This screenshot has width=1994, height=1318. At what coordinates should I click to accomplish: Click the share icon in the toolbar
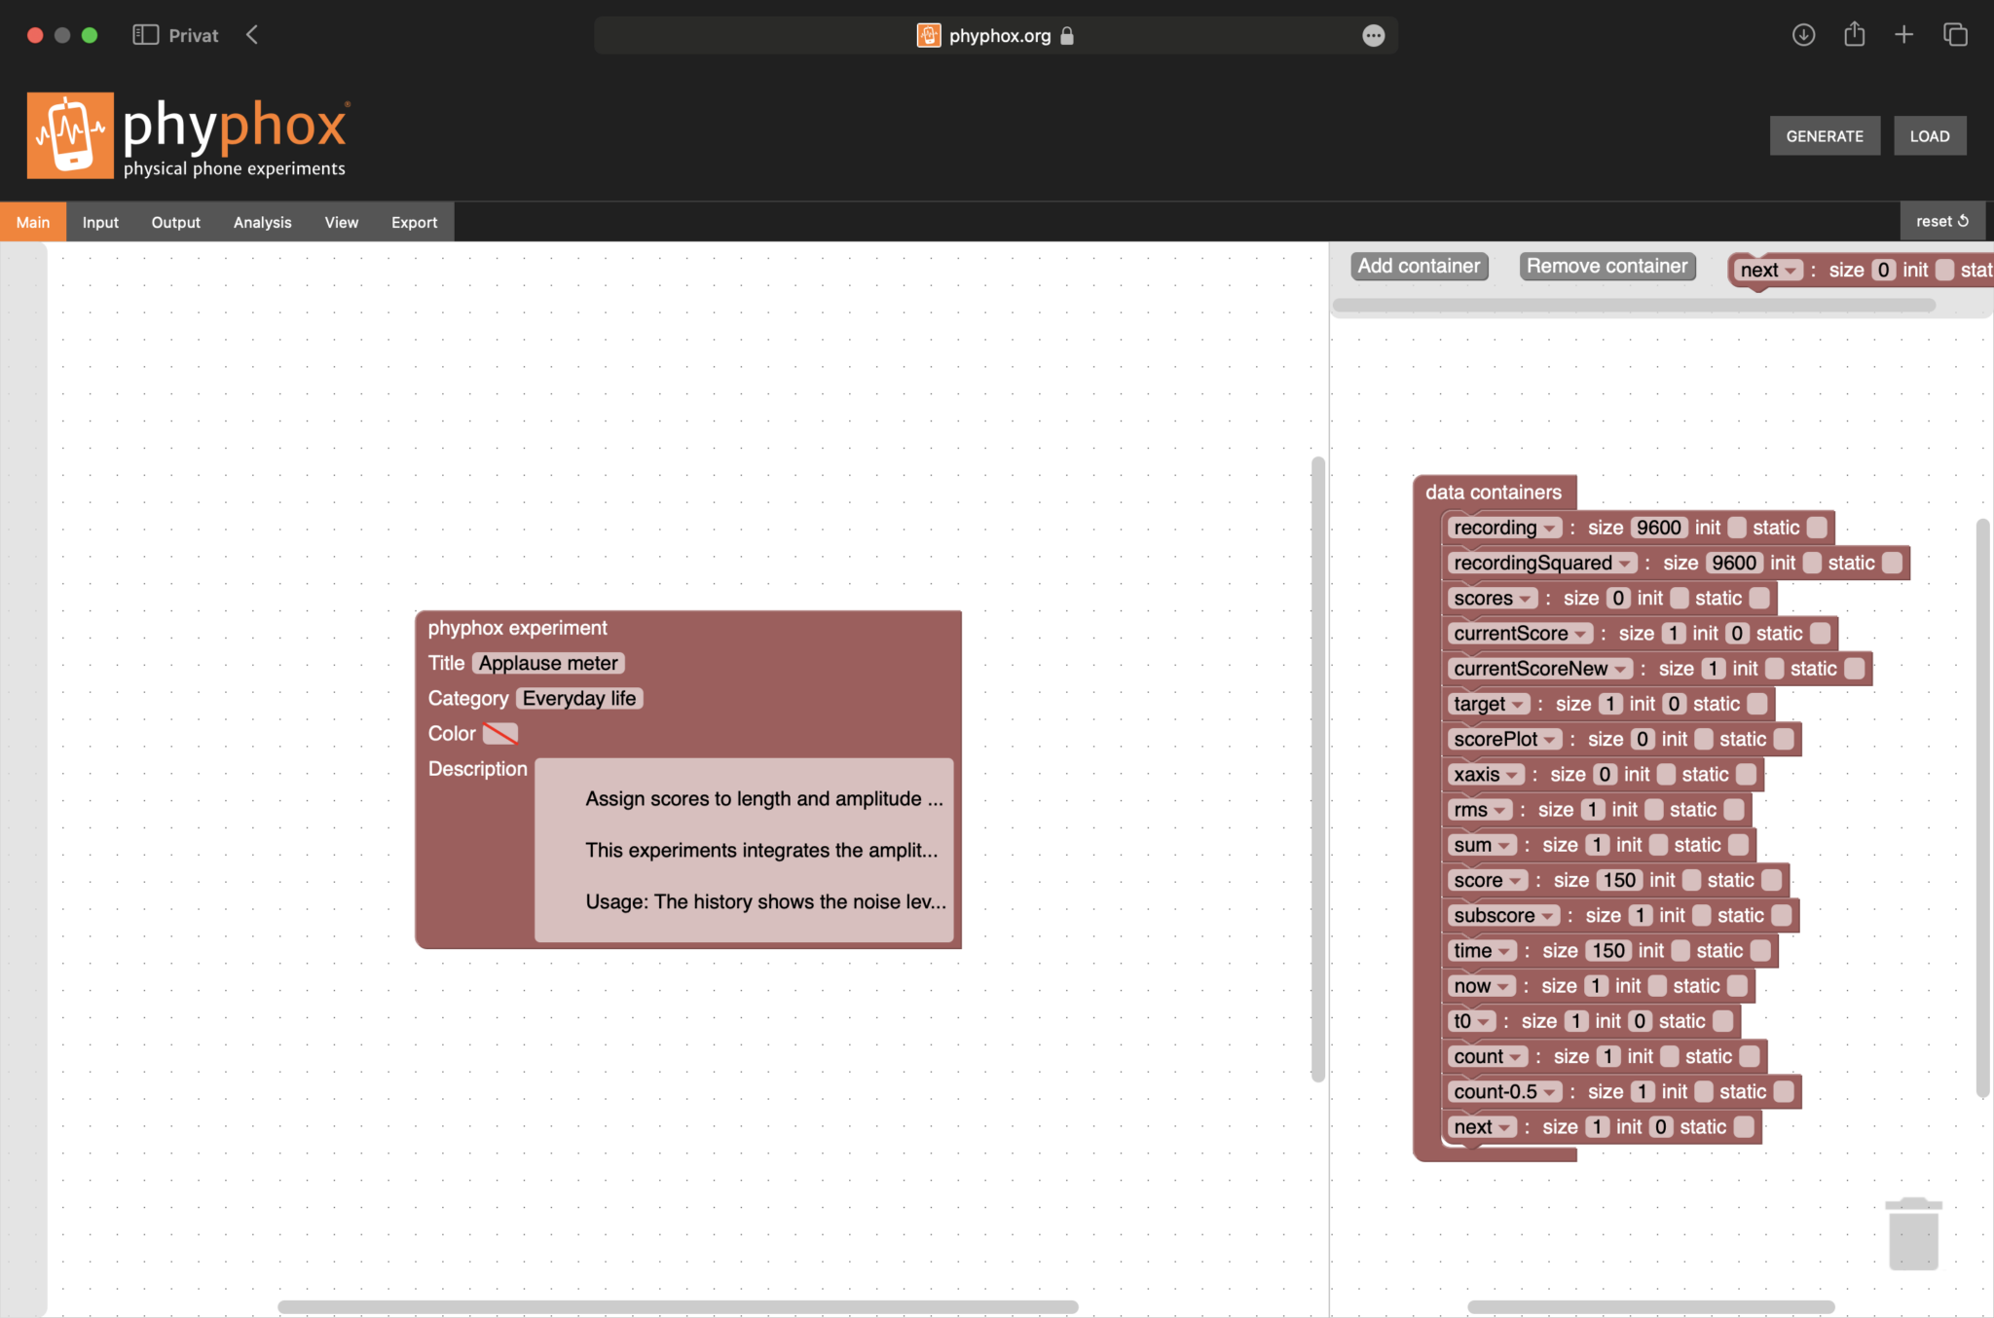coord(1854,35)
